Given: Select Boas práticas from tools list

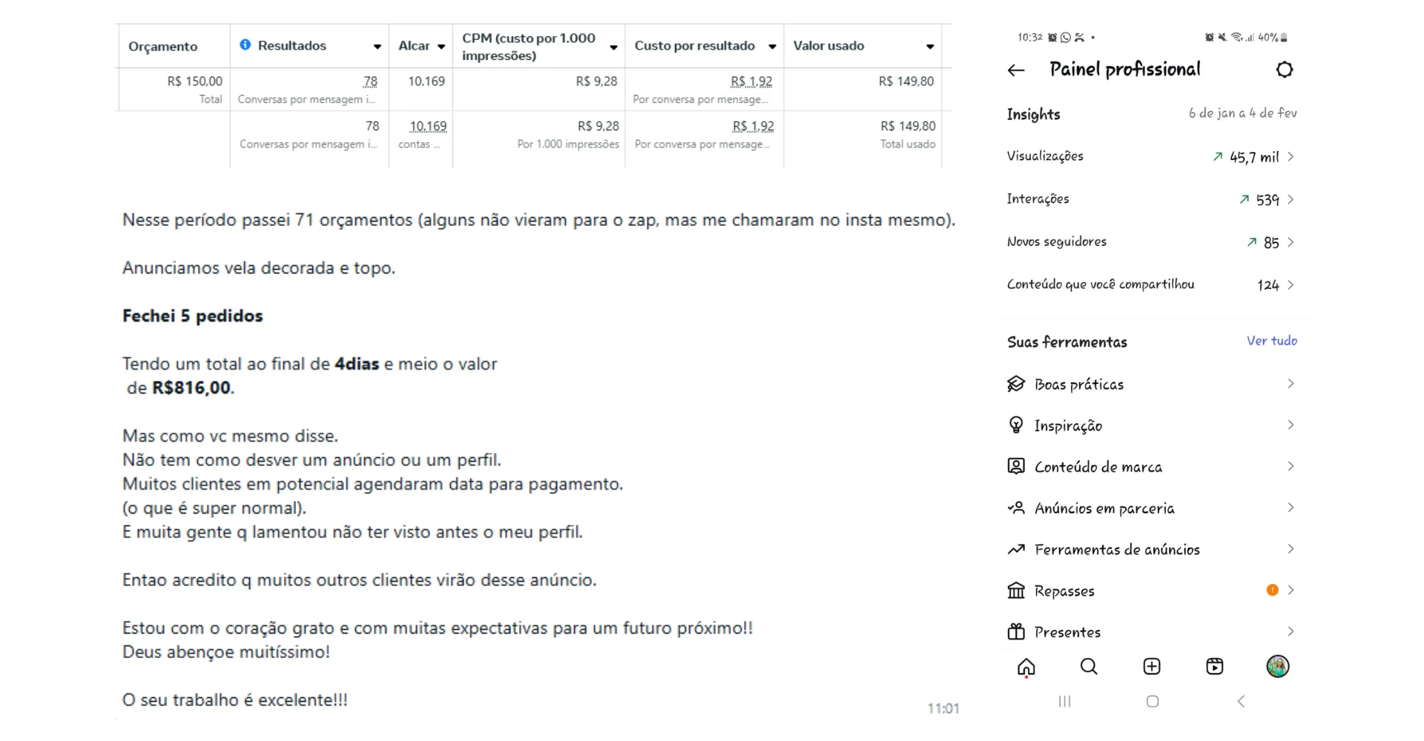Looking at the screenshot, I should [x=1152, y=384].
